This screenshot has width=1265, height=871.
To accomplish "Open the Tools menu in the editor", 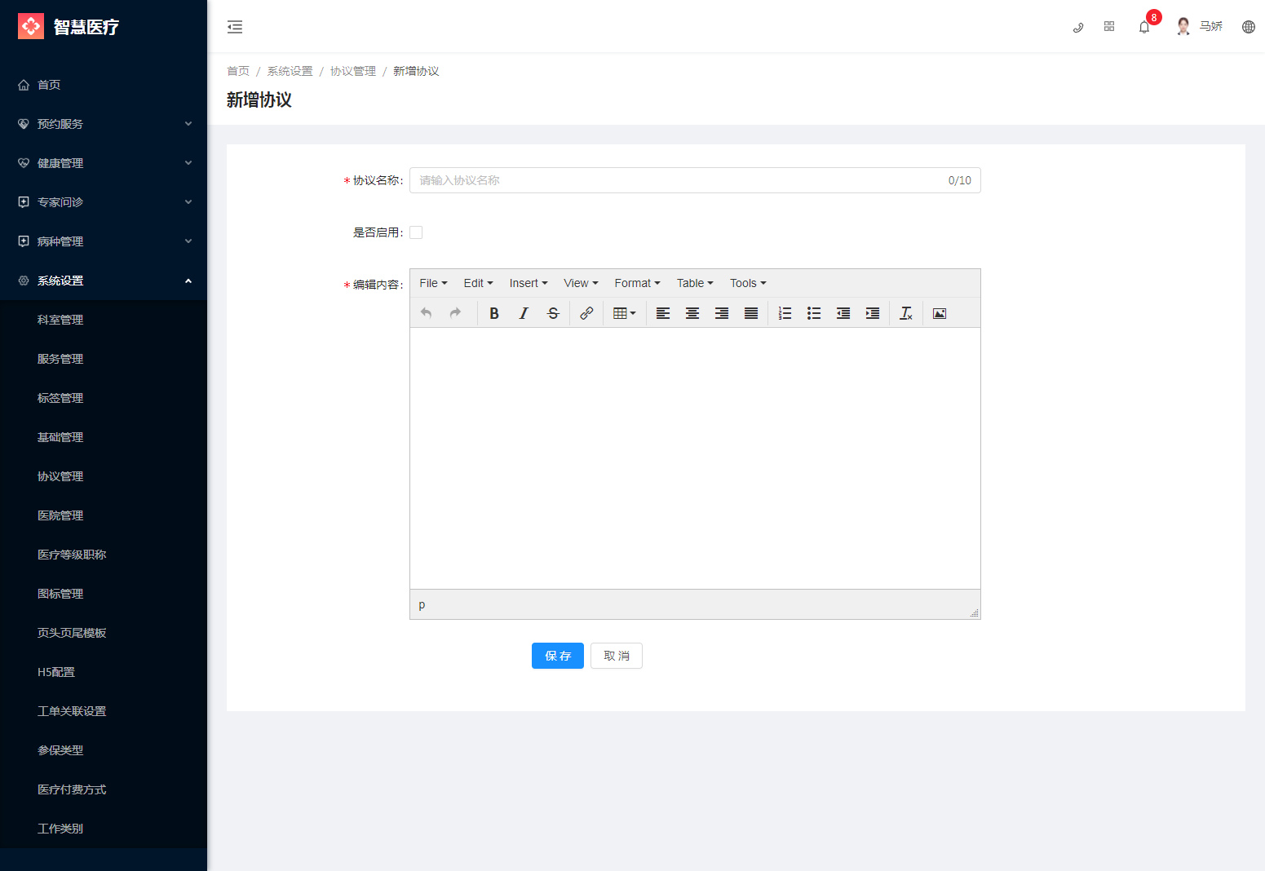I will pyautogui.click(x=748, y=283).
